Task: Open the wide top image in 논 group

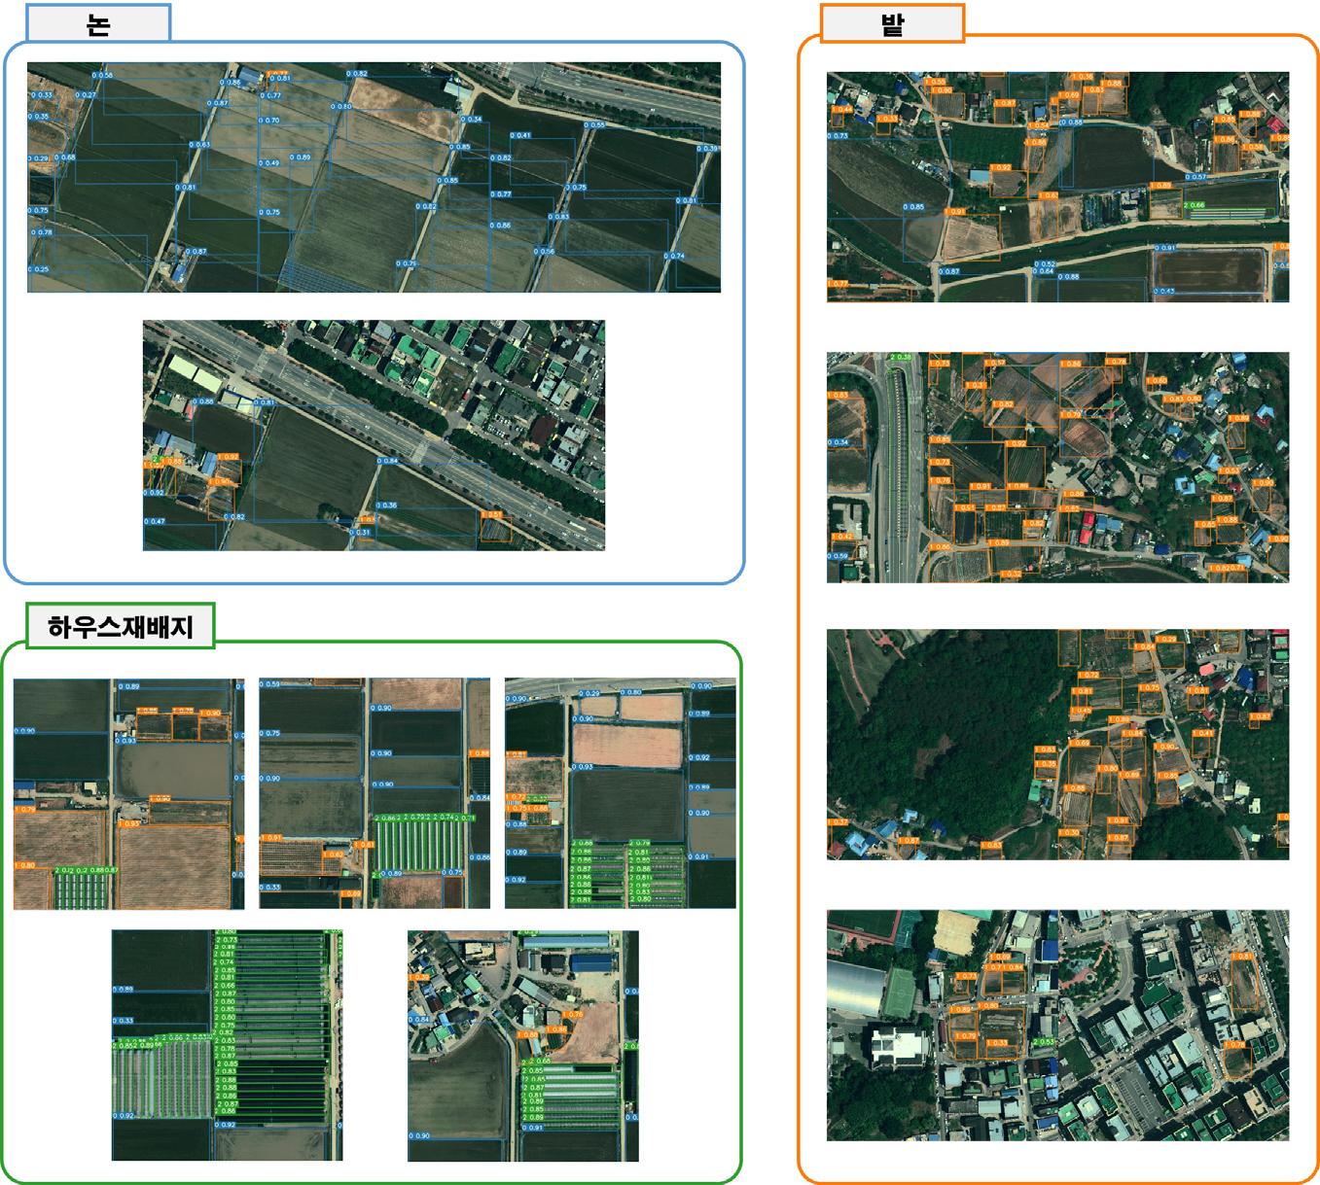Action: point(374,177)
